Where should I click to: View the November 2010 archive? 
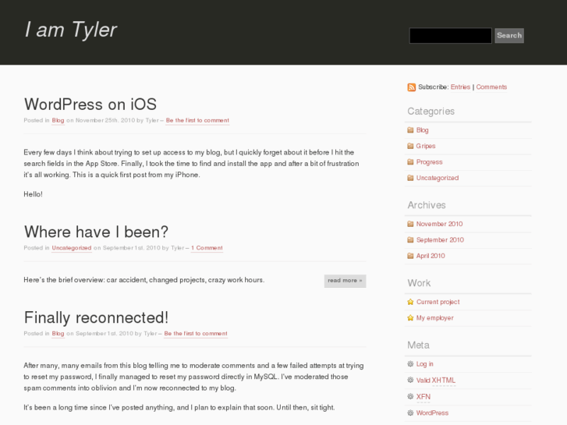click(x=439, y=224)
